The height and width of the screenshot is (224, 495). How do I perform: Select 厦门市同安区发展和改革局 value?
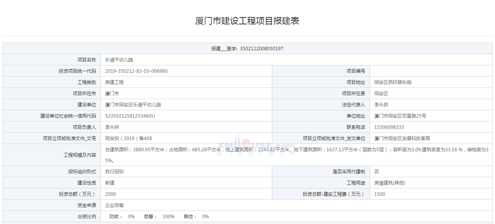click(x=402, y=139)
